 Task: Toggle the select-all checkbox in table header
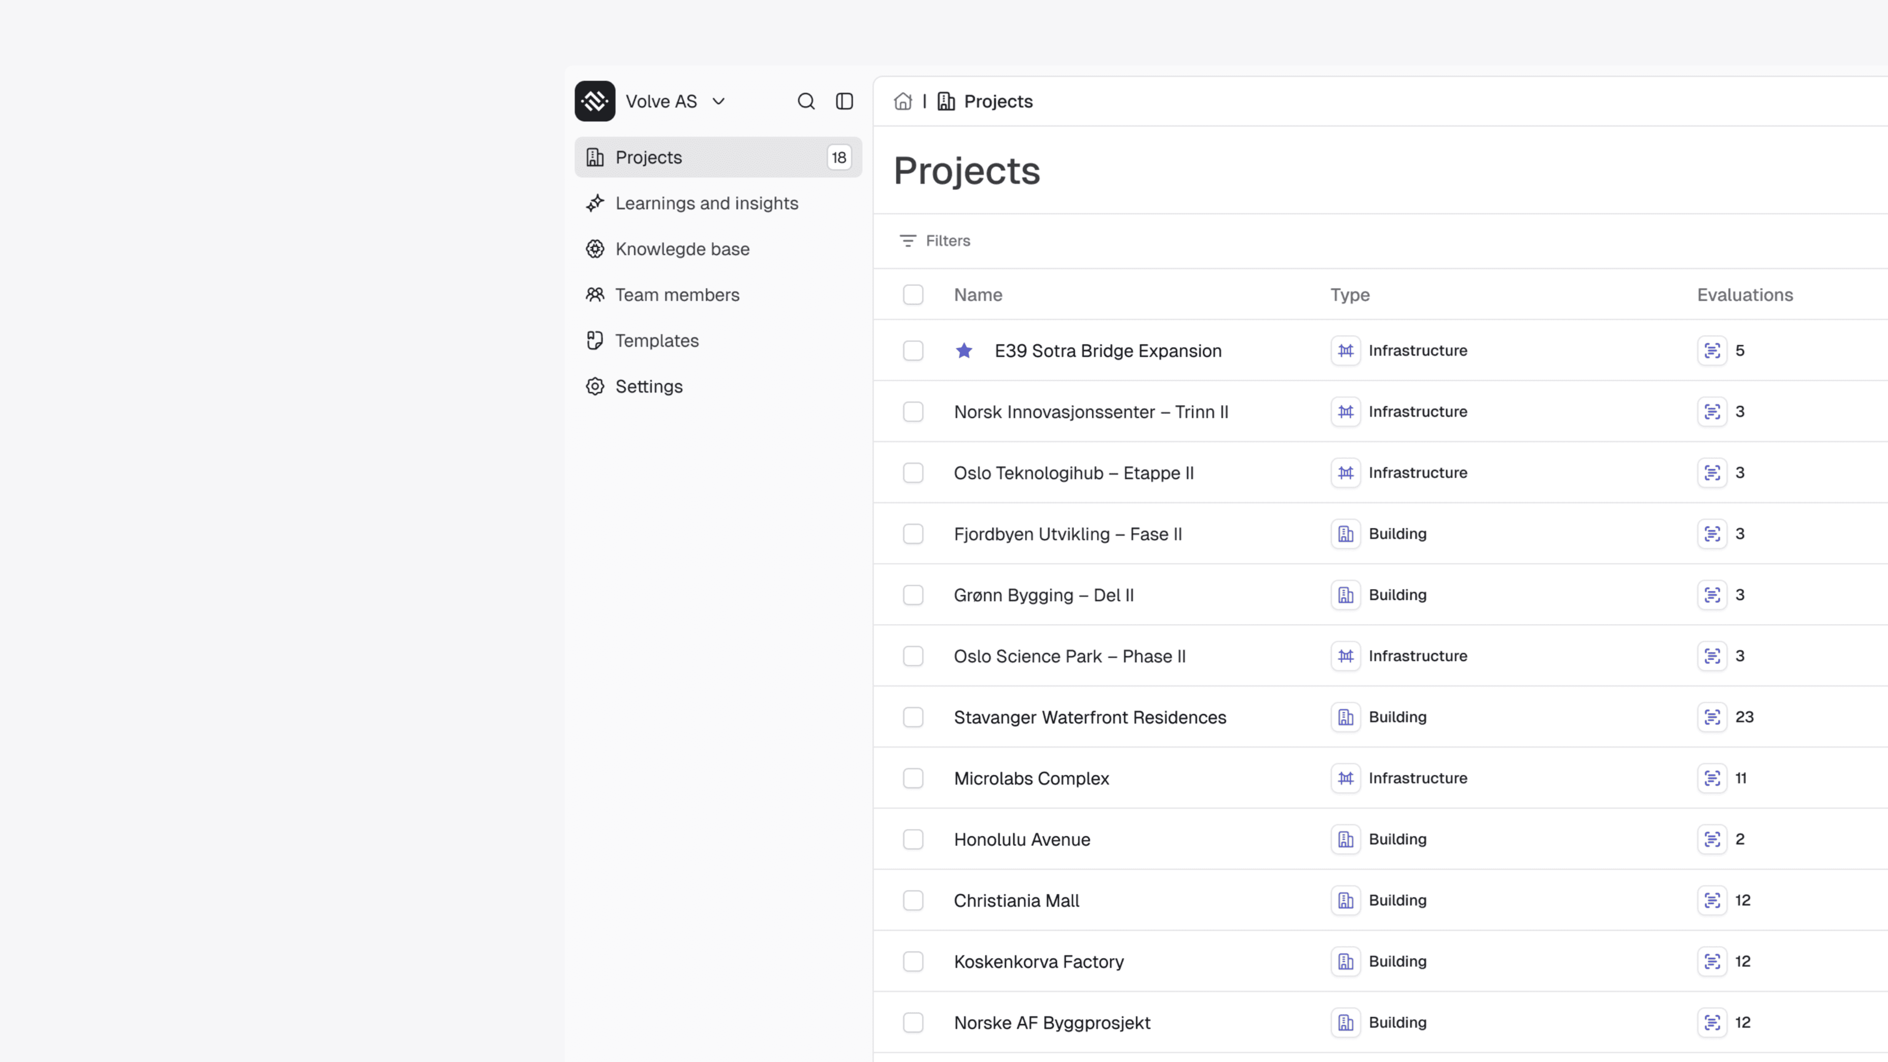point(913,295)
